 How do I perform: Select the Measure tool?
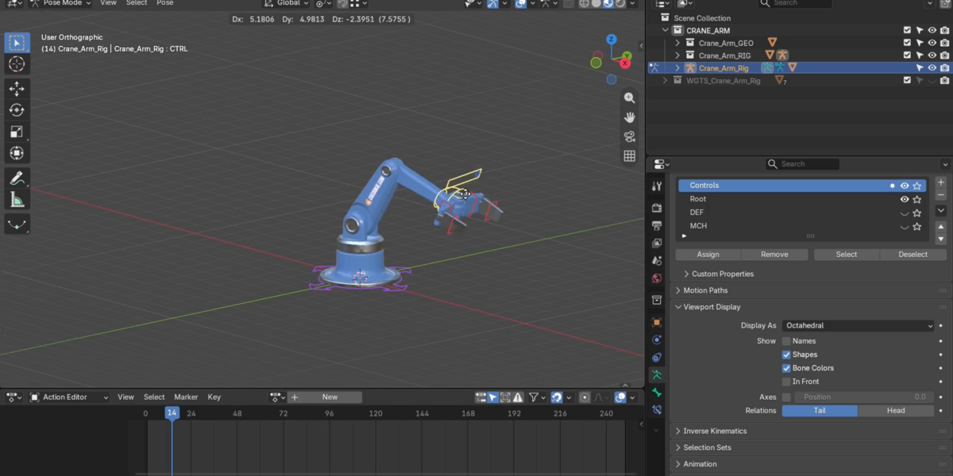coord(17,199)
